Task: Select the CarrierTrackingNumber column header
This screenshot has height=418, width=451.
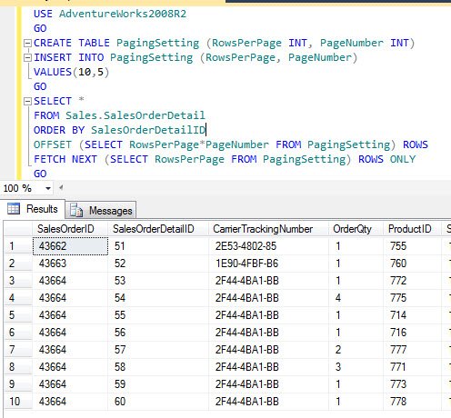Action: pos(268,229)
